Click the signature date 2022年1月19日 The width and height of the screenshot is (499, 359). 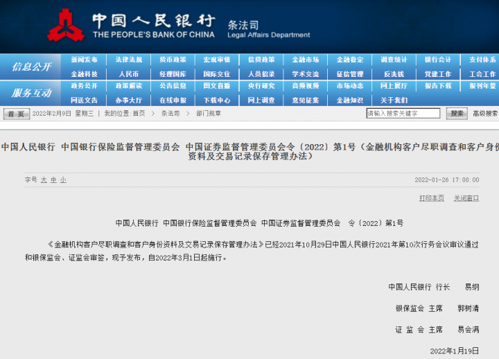[455, 351]
